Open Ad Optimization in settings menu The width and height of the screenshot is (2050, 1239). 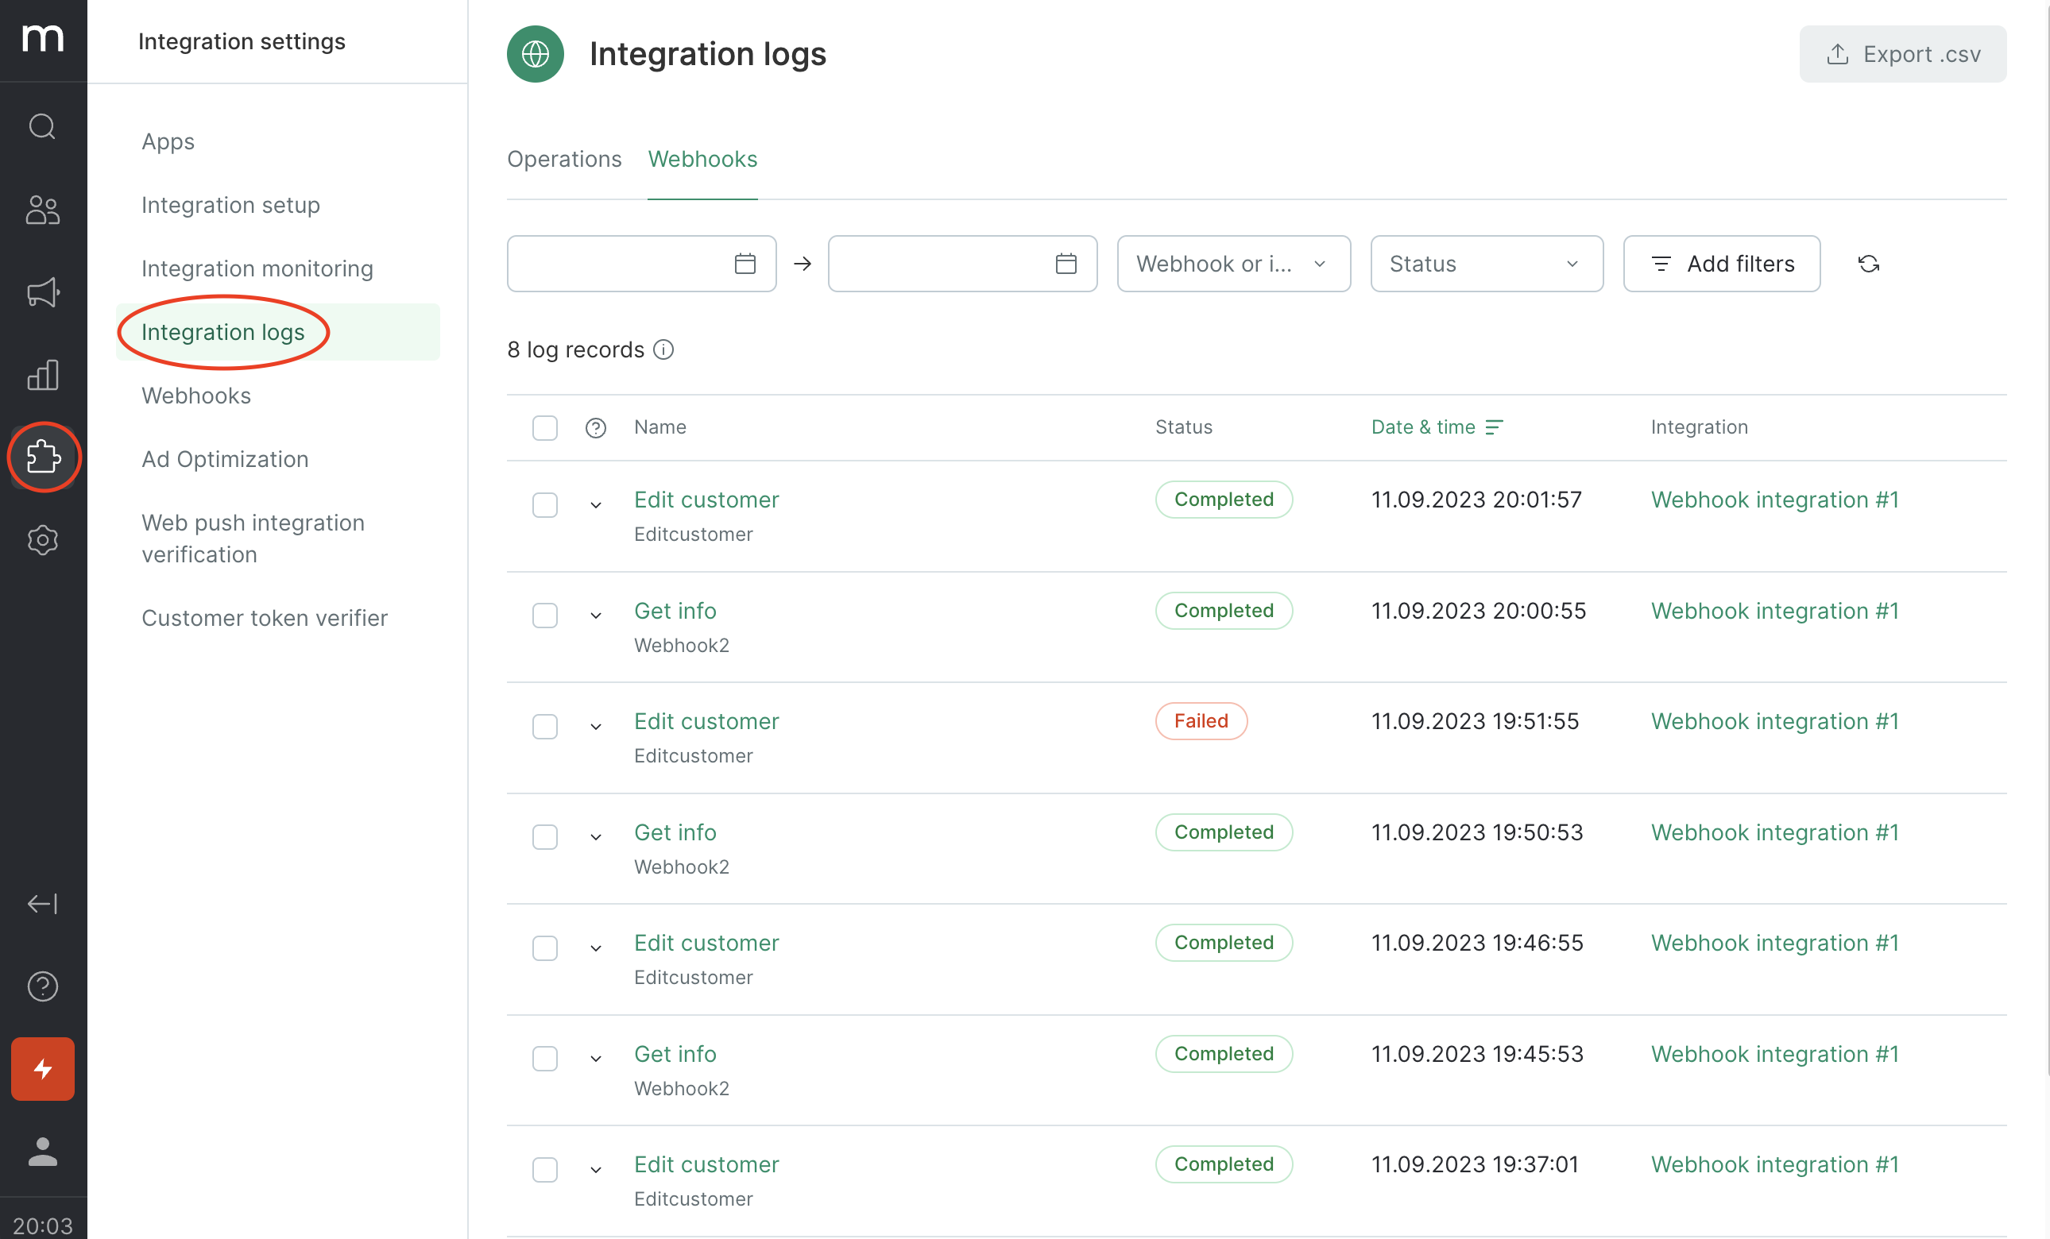click(225, 459)
